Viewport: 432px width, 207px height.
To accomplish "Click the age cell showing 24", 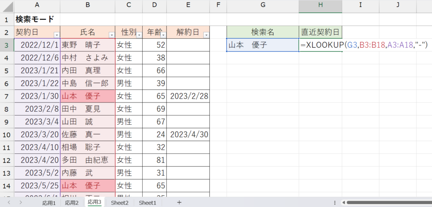I will pos(154,134).
